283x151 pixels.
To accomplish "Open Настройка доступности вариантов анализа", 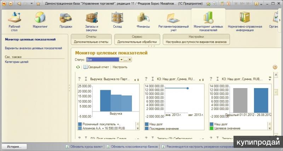I will (196, 42).
